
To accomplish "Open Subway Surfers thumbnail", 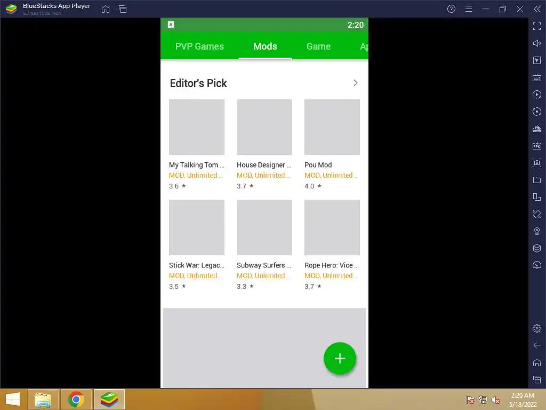I will (x=264, y=227).
